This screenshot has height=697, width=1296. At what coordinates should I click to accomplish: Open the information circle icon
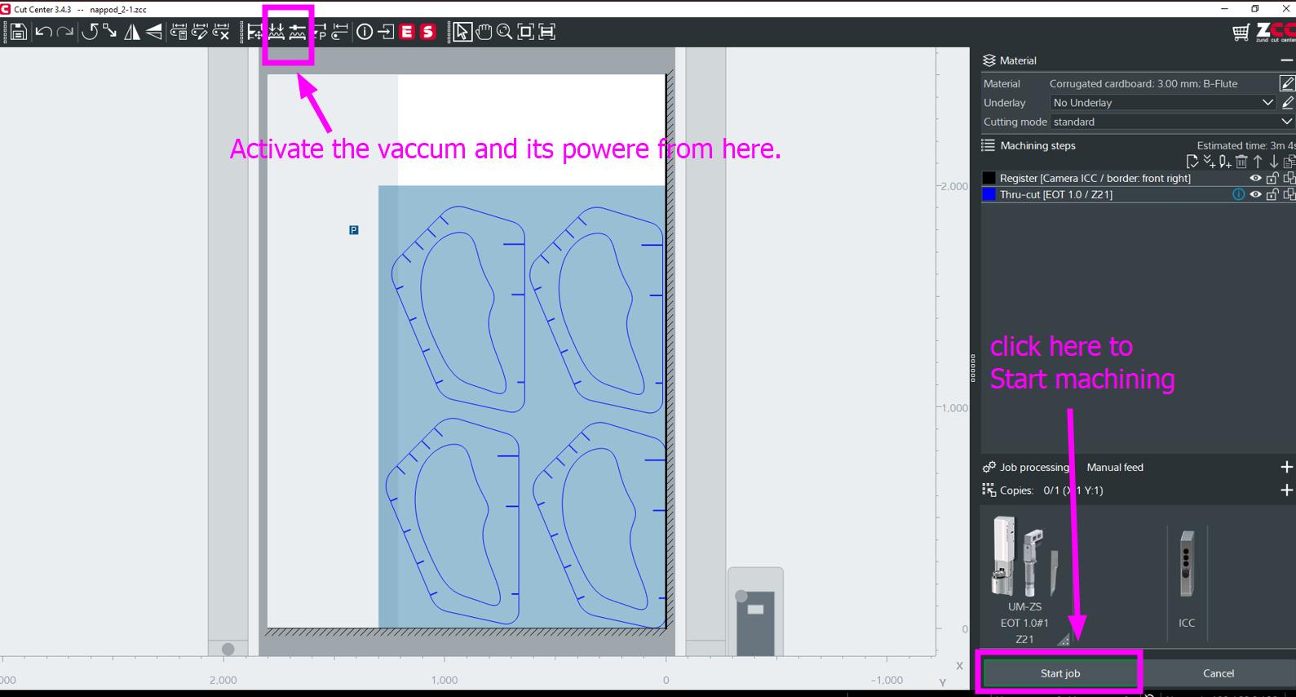[x=365, y=32]
